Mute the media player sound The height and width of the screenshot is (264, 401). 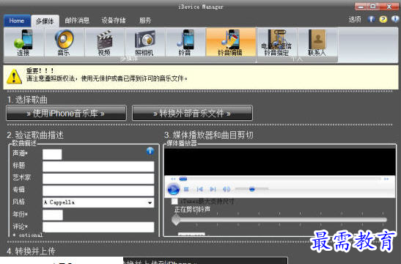pos(227,189)
